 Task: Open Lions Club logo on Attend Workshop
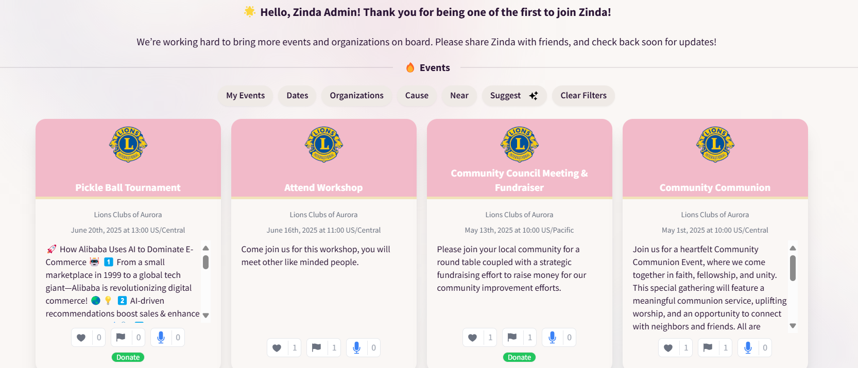[324, 145]
